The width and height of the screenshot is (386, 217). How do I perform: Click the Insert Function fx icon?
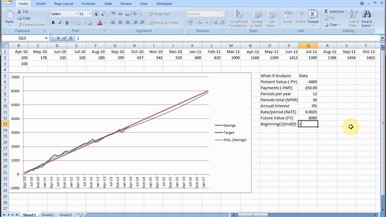click(71, 38)
